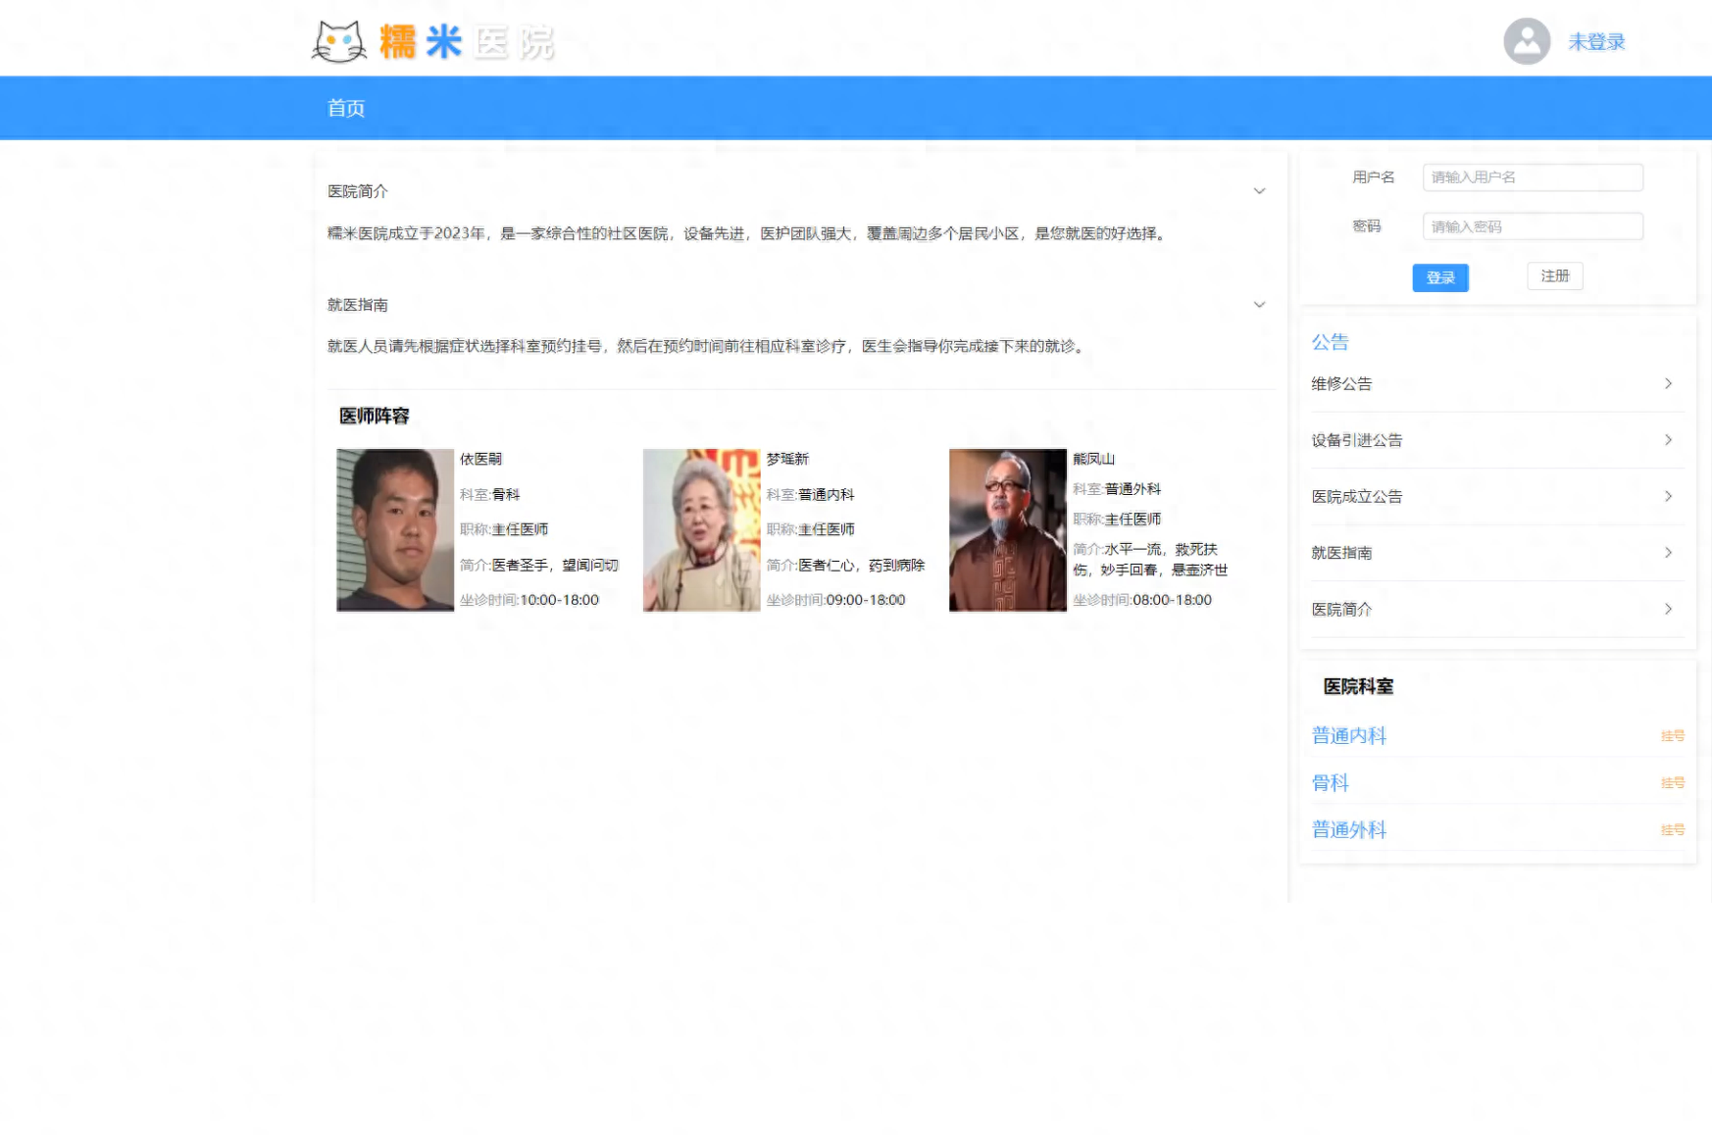Open the 未登录 account link
This screenshot has height=1141, width=1712.
pyautogui.click(x=1596, y=42)
